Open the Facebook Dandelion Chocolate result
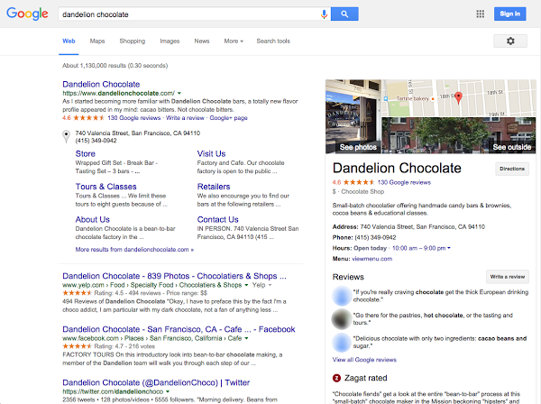This screenshot has height=404, width=541. [x=179, y=329]
